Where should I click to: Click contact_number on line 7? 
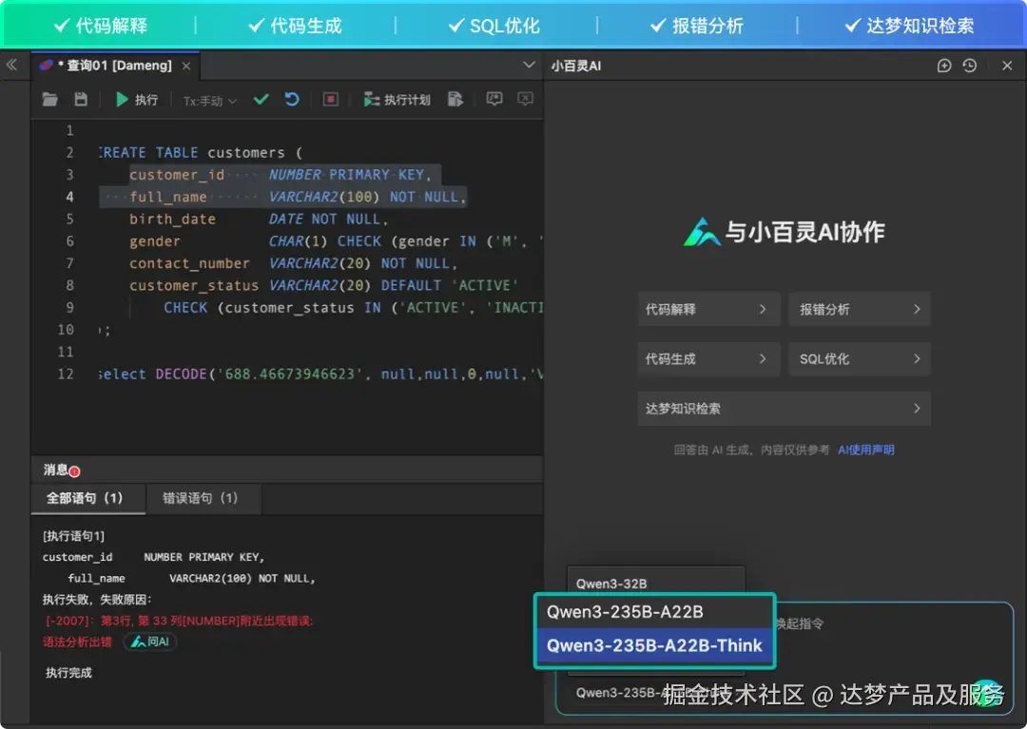(189, 263)
